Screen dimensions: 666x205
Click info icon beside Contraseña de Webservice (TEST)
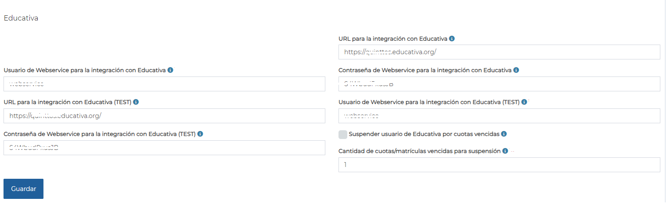point(200,134)
